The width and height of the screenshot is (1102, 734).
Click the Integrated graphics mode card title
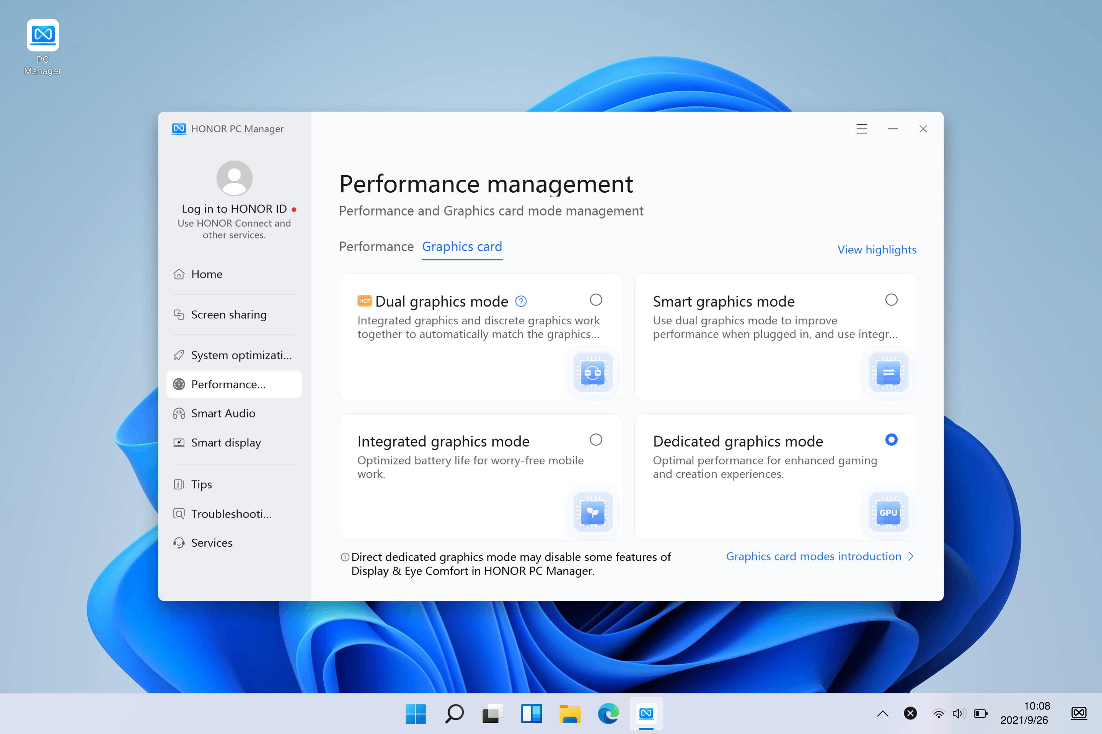click(444, 442)
